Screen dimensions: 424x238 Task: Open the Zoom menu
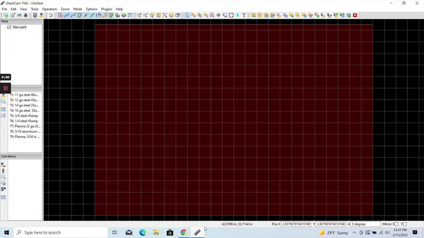click(65, 9)
